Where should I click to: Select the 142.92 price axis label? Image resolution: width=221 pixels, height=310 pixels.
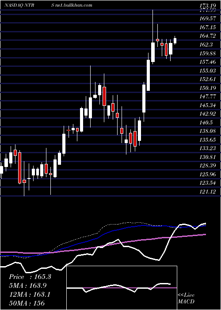[208, 114]
